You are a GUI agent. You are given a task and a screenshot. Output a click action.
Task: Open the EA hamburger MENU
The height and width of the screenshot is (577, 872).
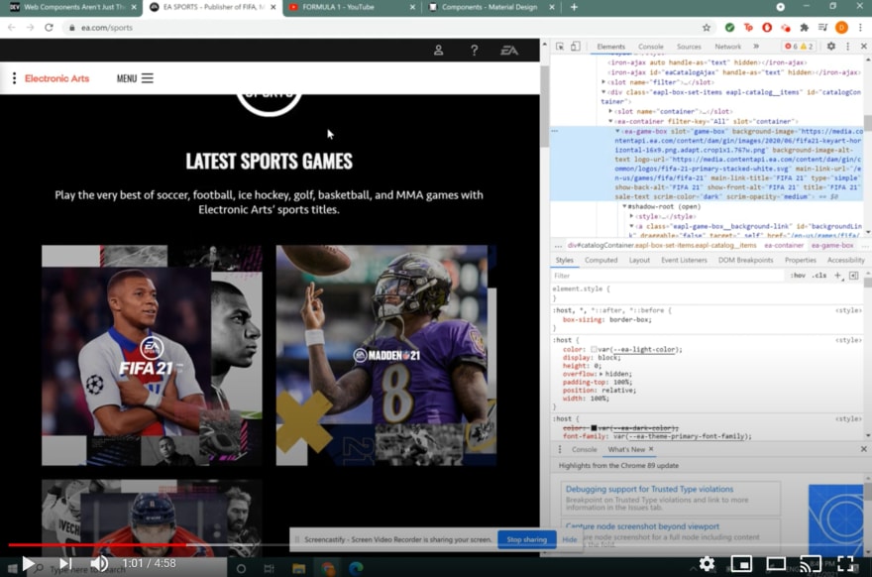(135, 78)
